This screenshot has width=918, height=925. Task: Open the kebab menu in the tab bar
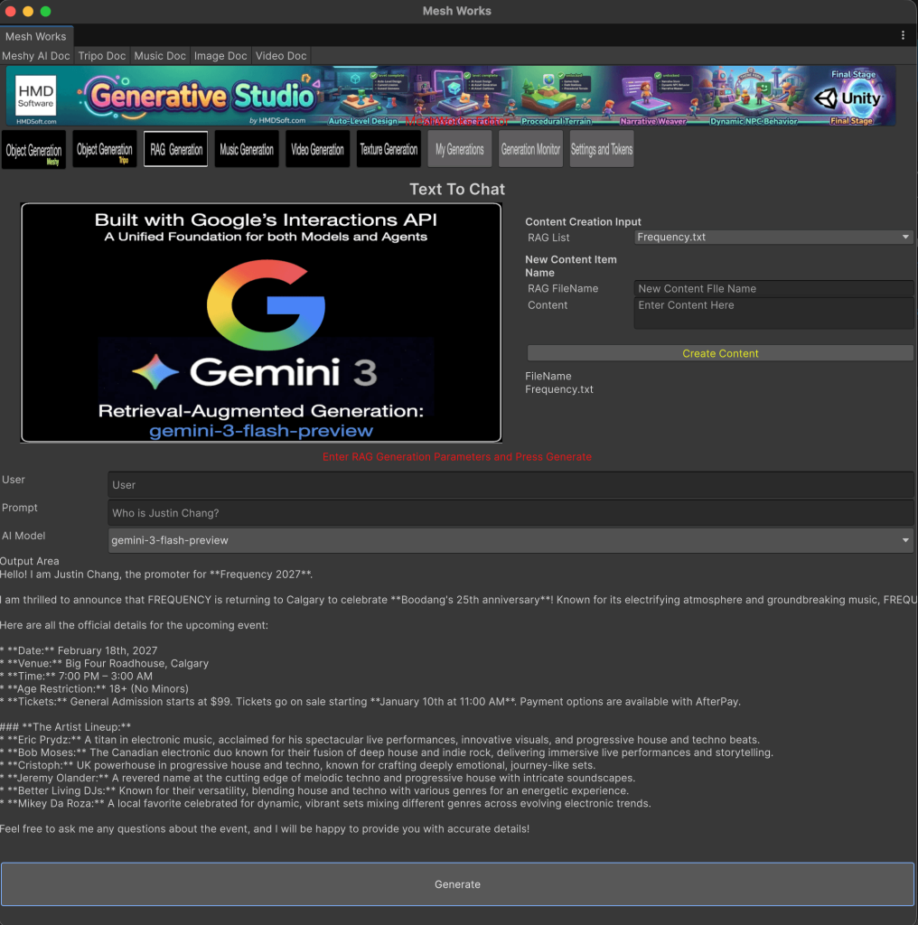(903, 35)
